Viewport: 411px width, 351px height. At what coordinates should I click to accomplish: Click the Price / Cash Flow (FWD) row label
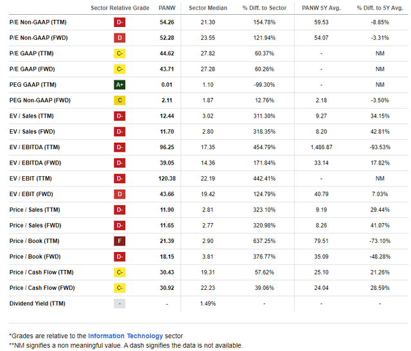(x=42, y=288)
